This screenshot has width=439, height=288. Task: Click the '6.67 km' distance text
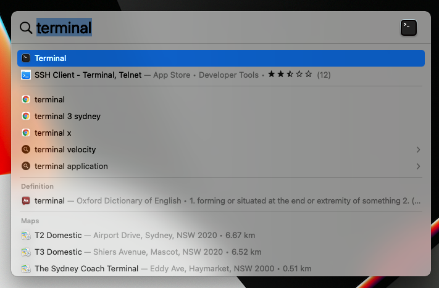240,236
